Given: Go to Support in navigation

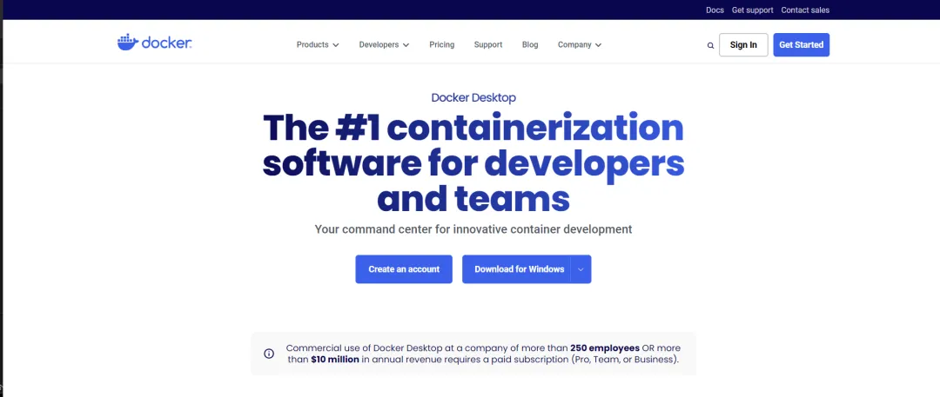Looking at the screenshot, I should (488, 45).
